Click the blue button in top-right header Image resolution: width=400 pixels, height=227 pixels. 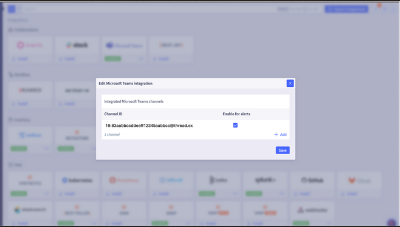pyautogui.click(x=347, y=9)
